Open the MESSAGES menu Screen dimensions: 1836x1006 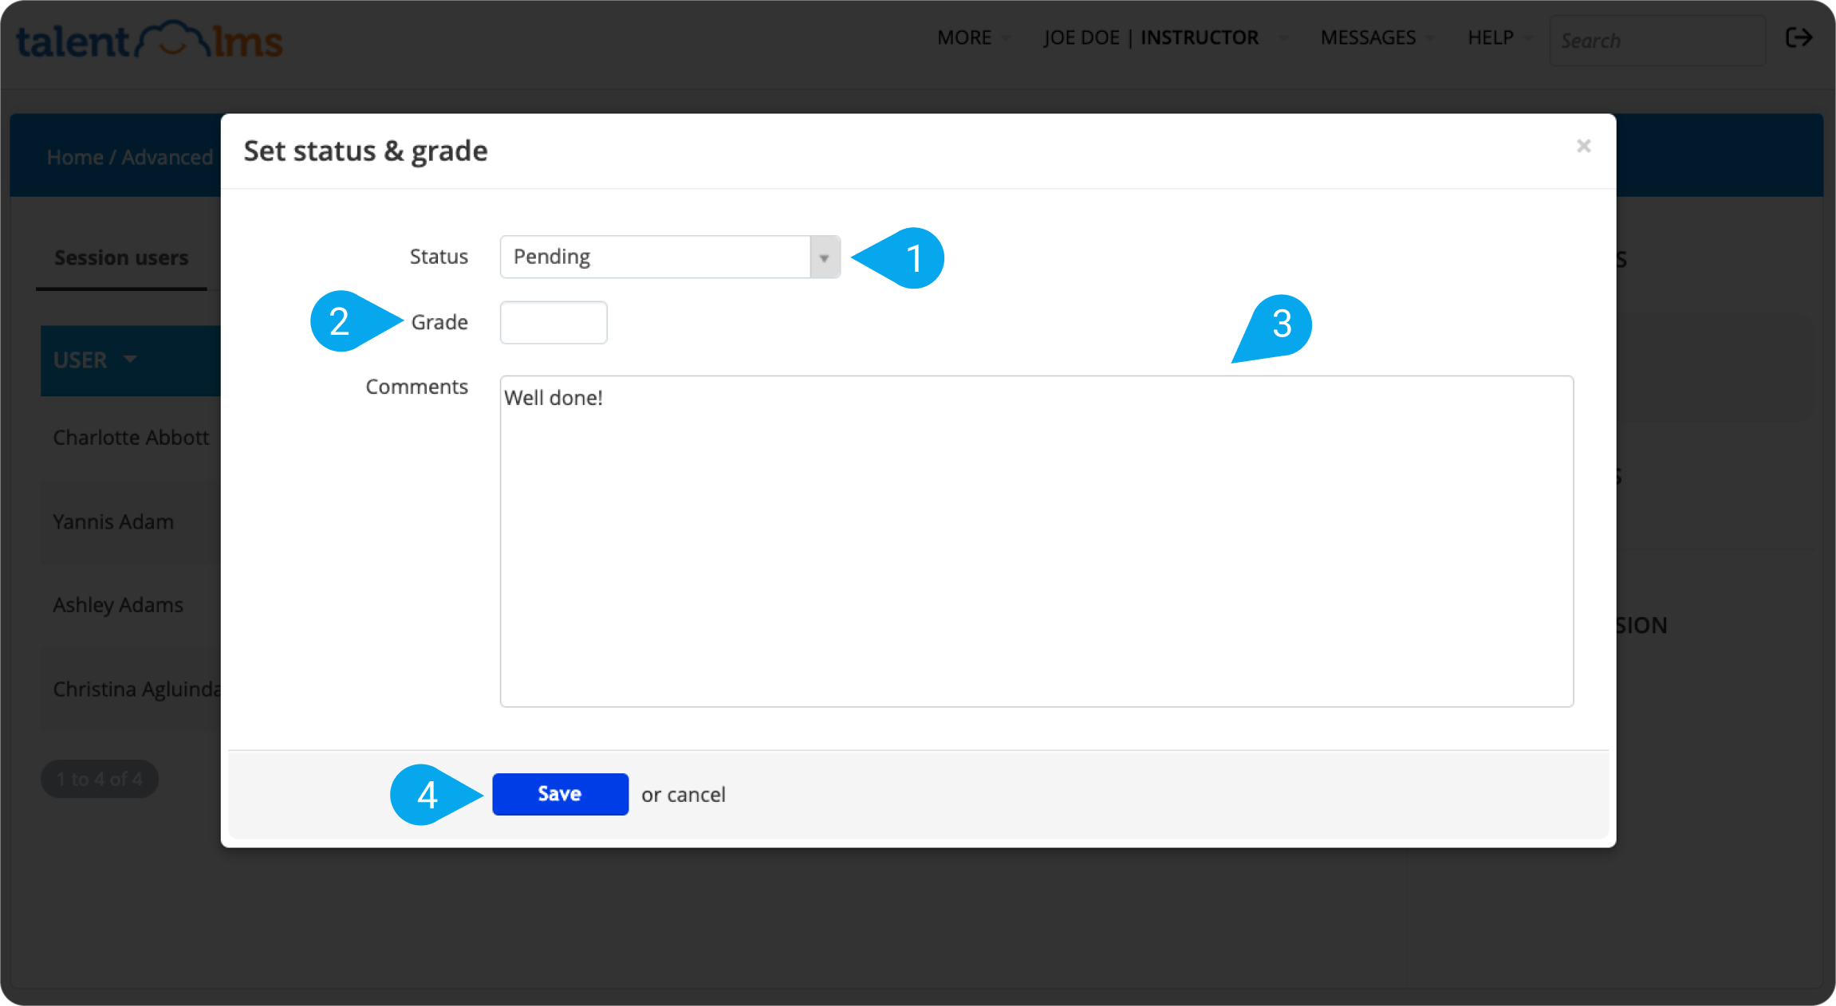(1377, 37)
